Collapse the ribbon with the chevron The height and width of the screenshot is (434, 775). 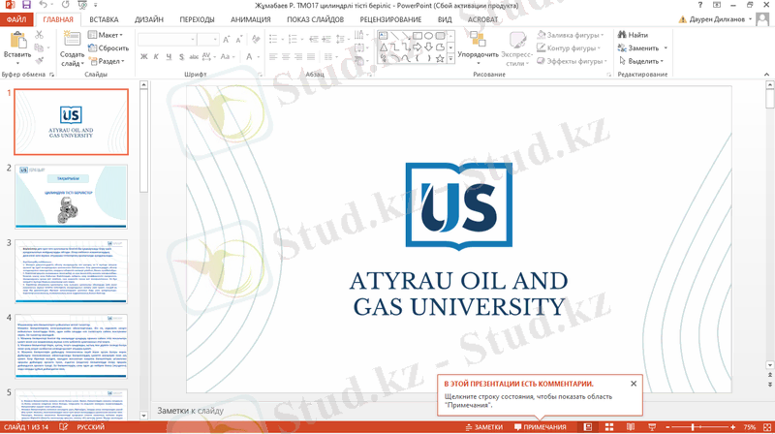pyautogui.click(x=766, y=75)
